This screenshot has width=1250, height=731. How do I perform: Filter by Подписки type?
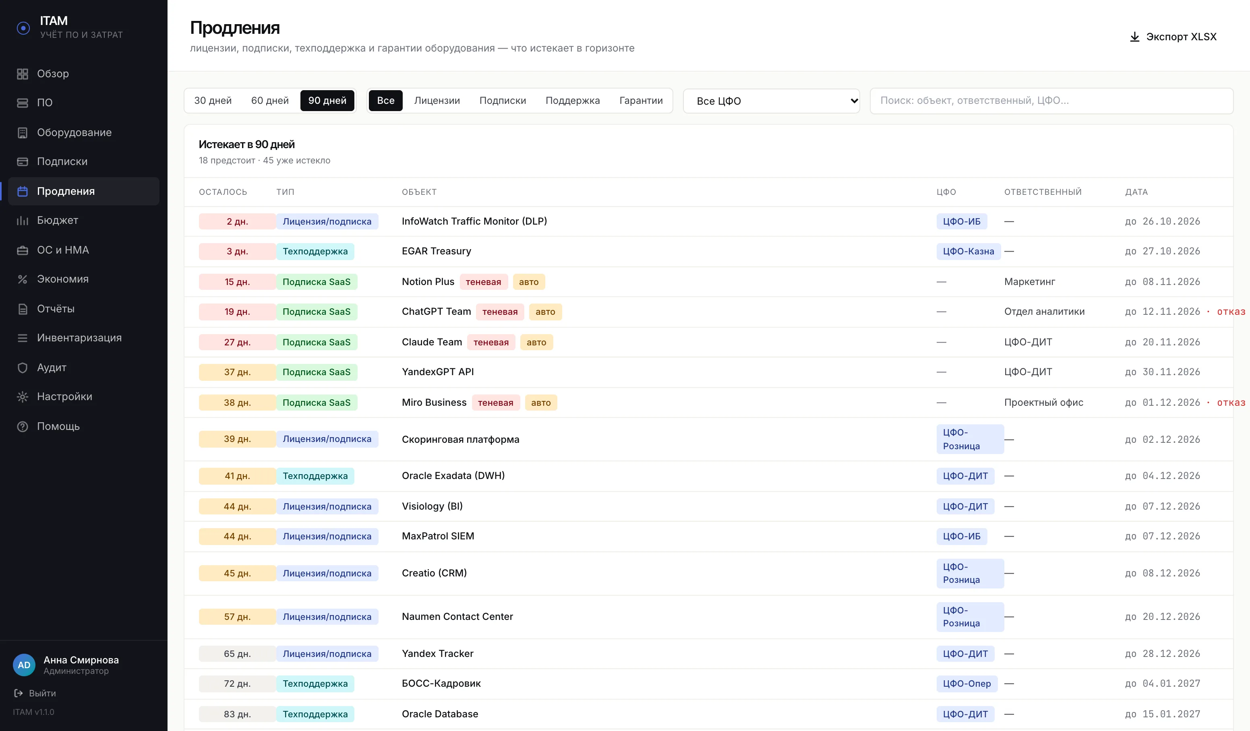coord(503,101)
